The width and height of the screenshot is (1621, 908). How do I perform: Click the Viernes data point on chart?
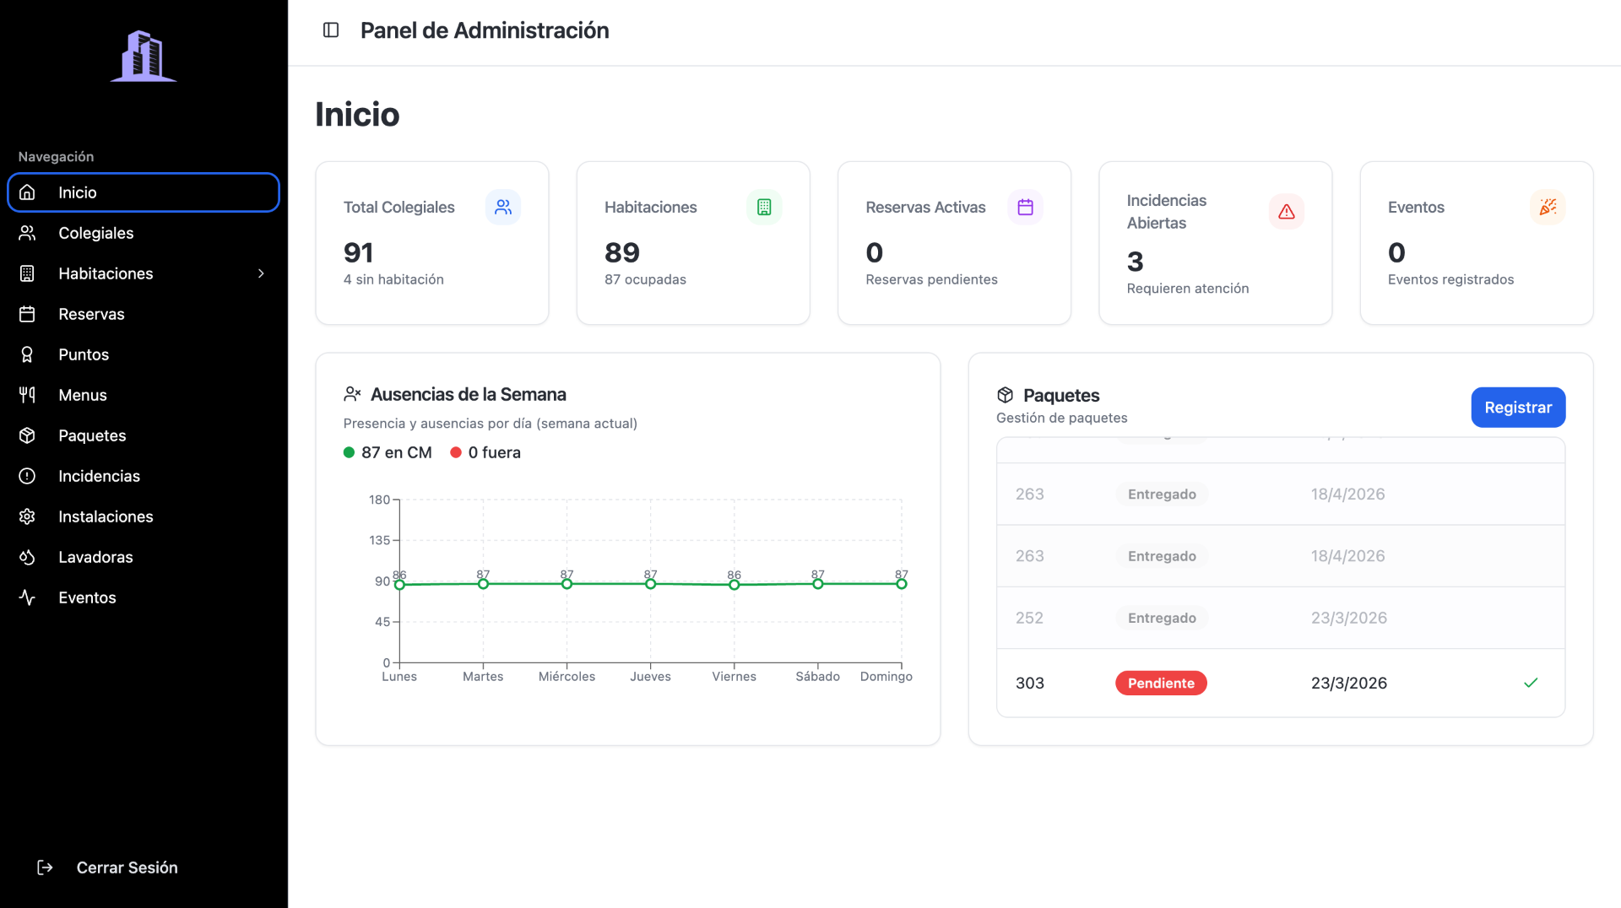click(x=734, y=585)
